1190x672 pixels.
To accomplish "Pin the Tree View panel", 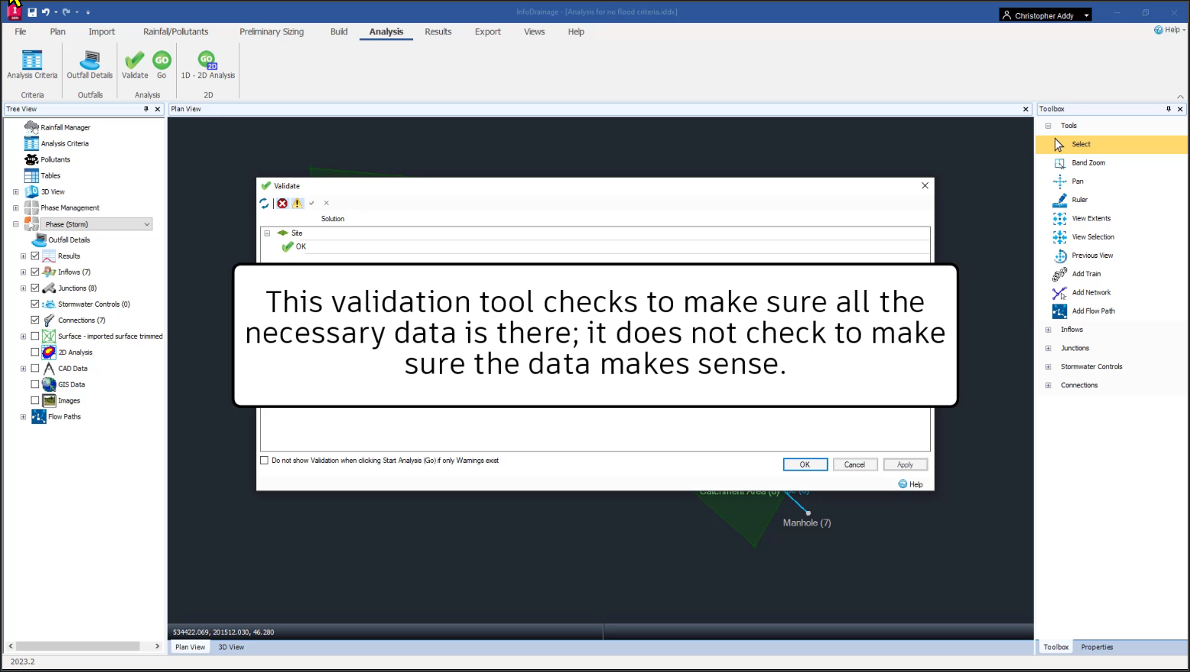I will (x=146, y=109).
